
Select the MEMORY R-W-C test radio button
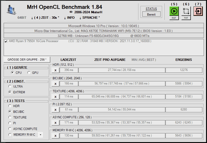10,135
